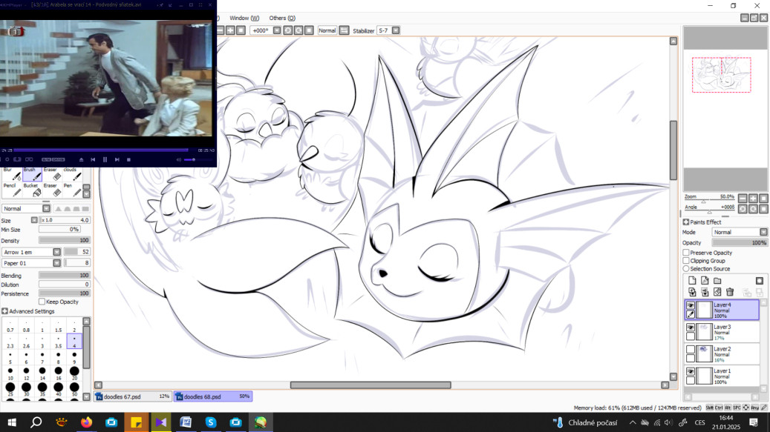Screen dimensions: 770x432
Task: Adjust KMPlayer video seek bar
Action: point(105,150)
